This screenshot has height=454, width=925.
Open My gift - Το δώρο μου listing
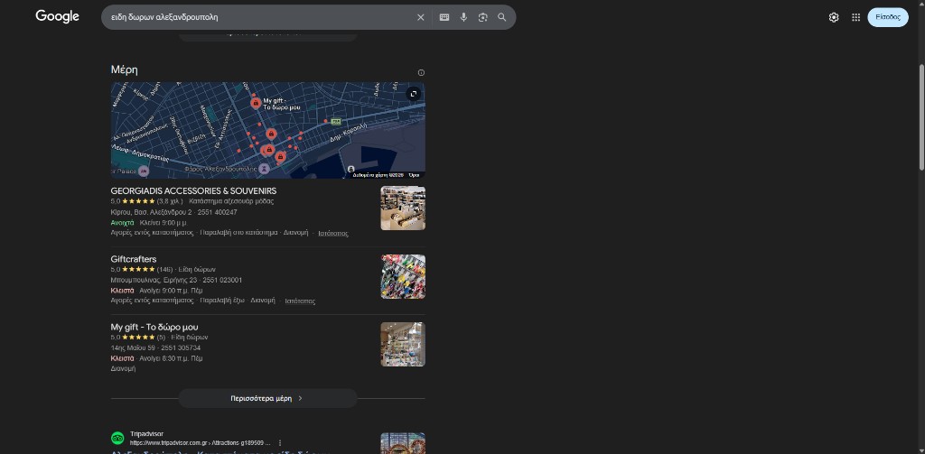(x=154, y=327)
